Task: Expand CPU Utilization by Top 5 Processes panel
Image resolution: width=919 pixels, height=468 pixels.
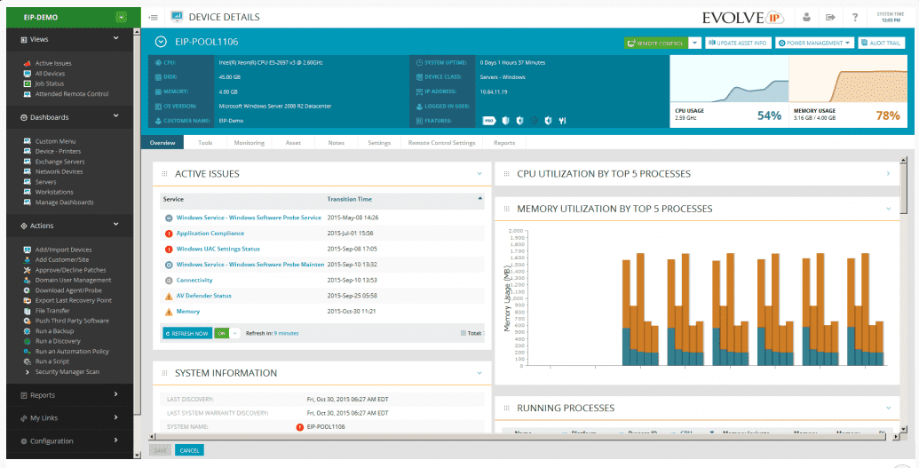Action: (888, 174)
